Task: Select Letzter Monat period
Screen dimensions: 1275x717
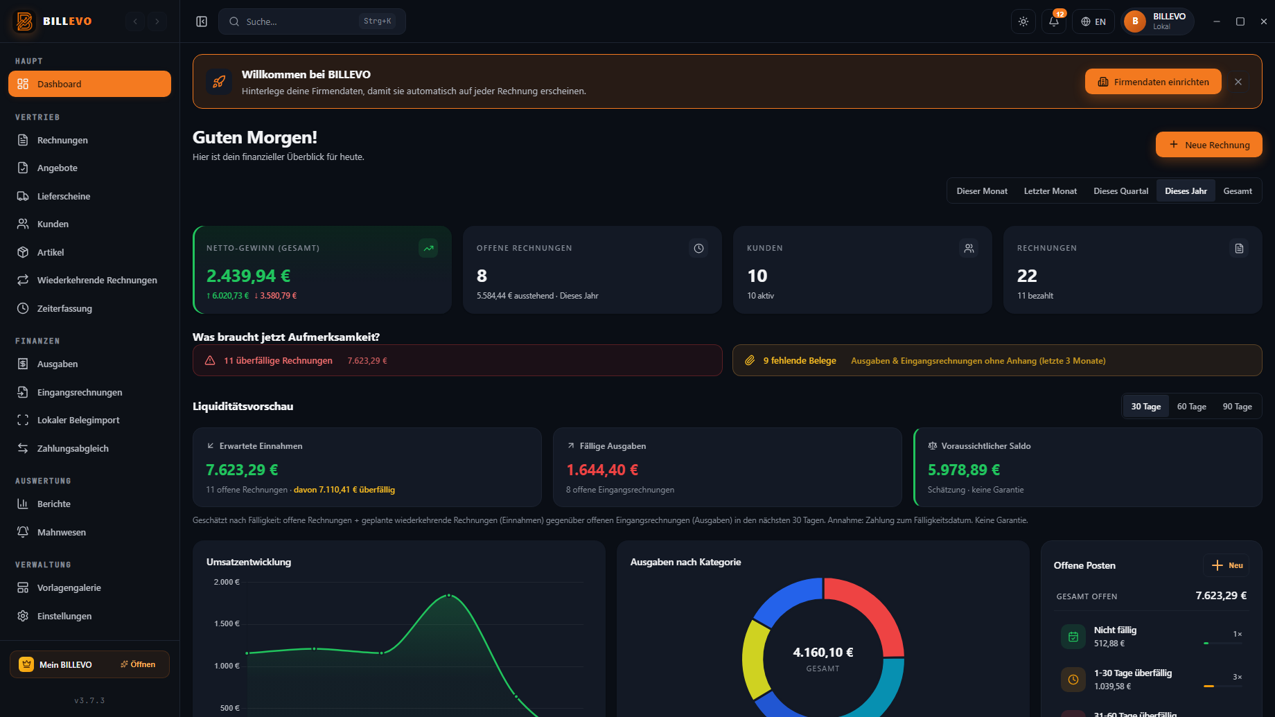Action: pos(1050,191)
